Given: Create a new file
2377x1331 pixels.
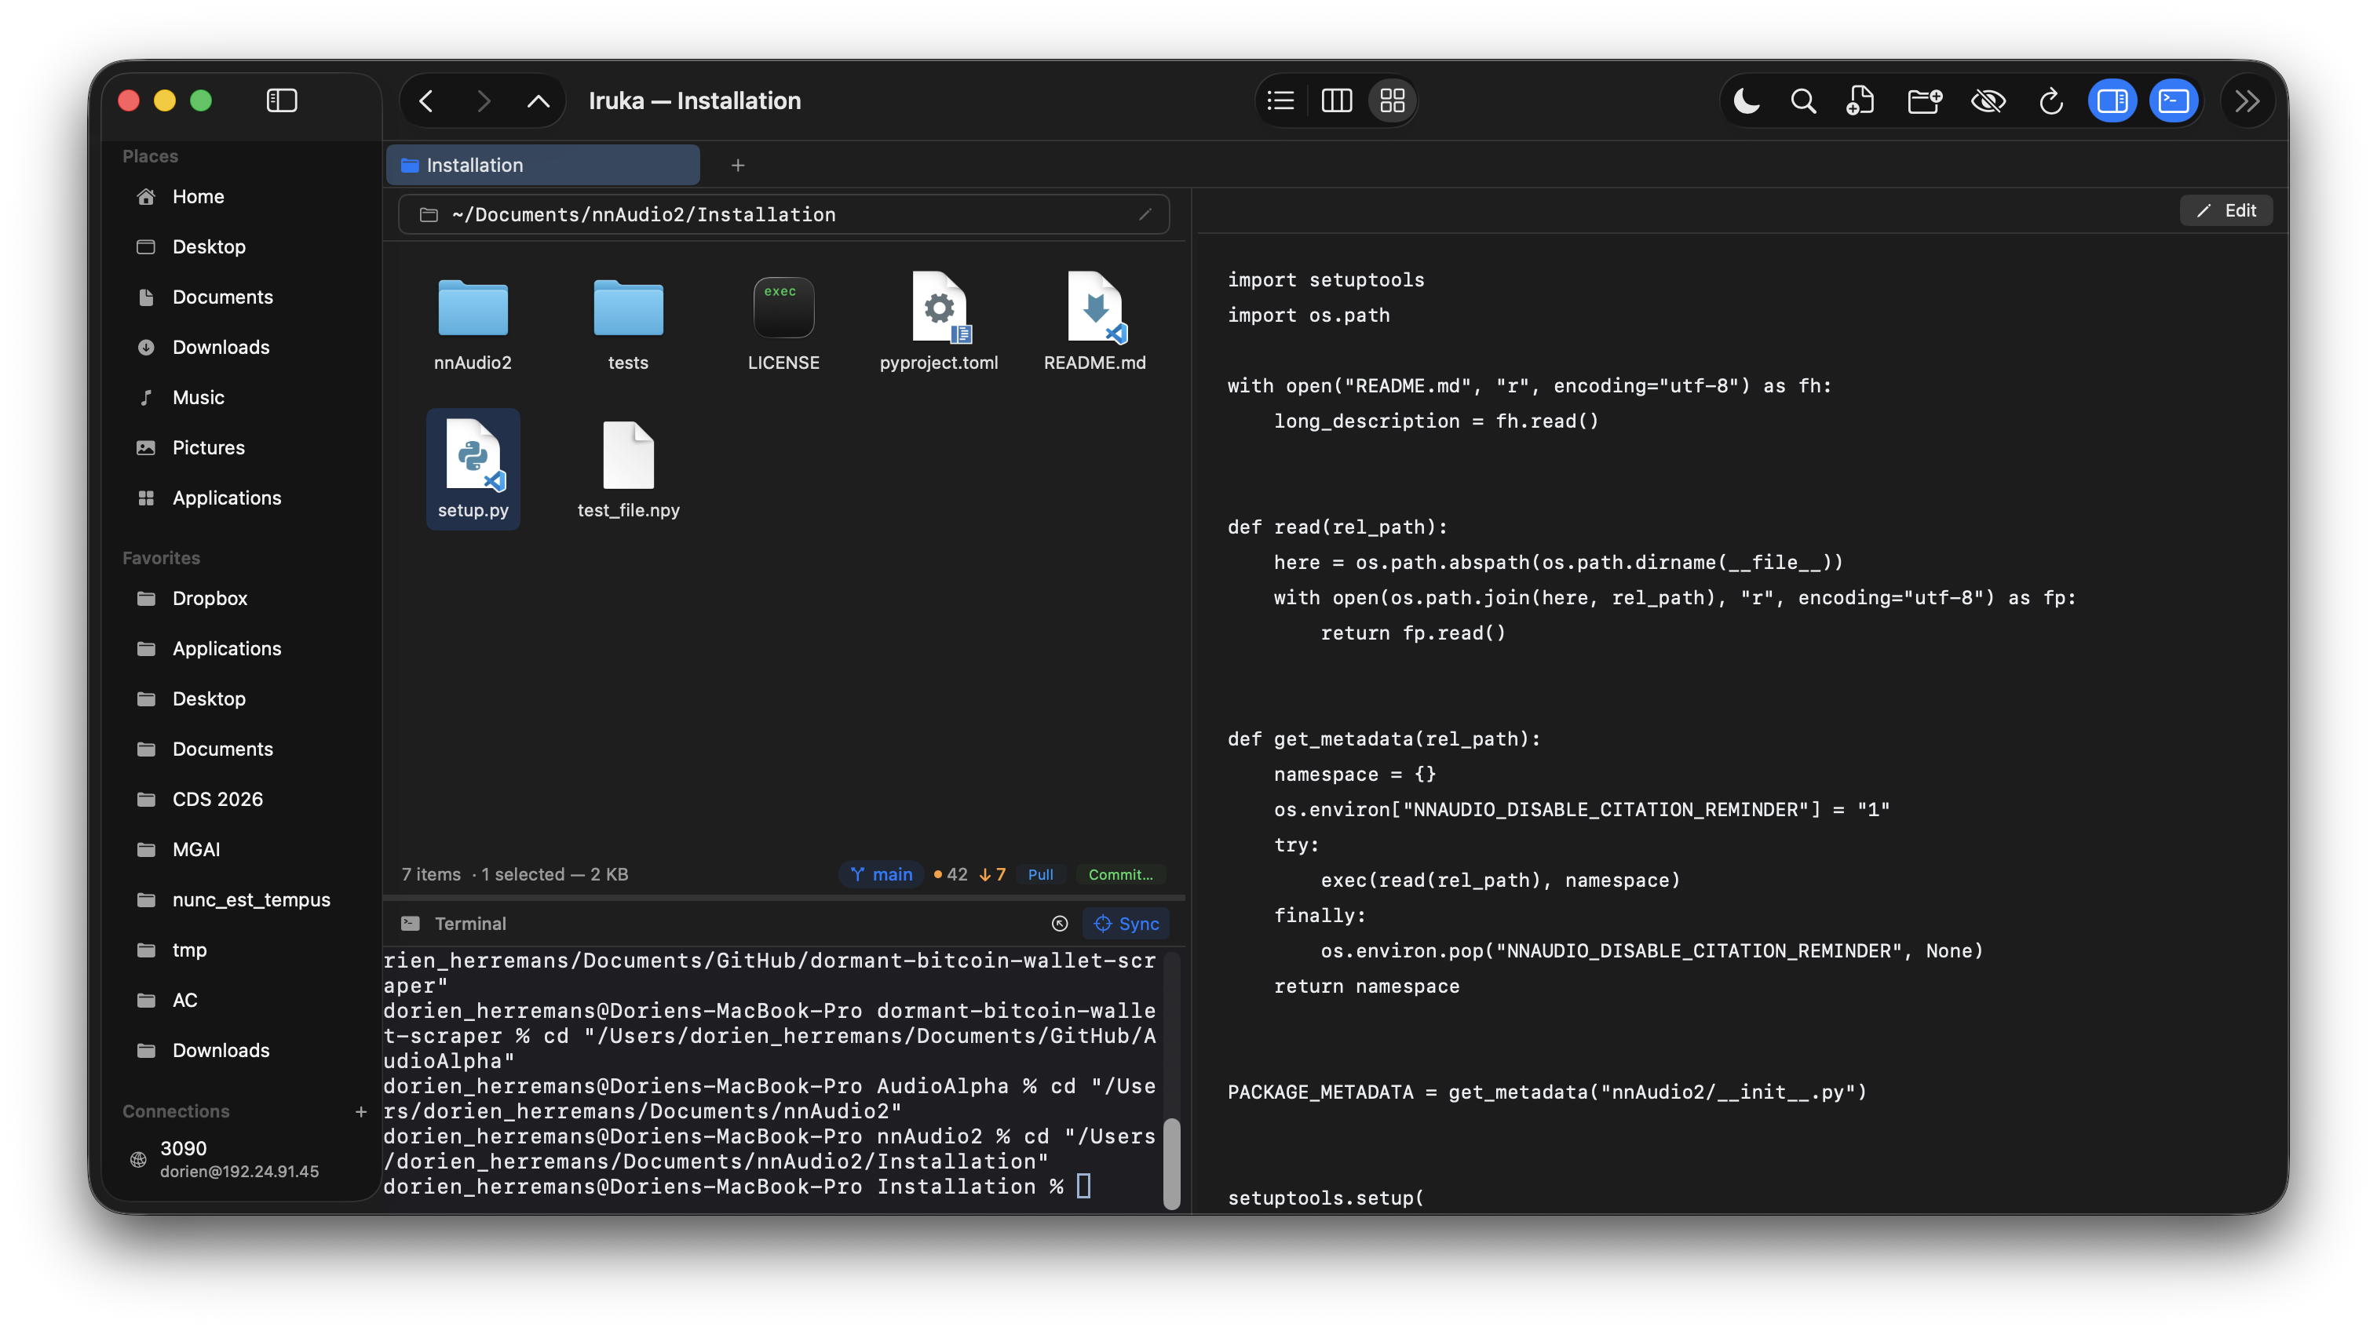Looking at the screenshot, I should pyautogui.click(x=1860, y=100).
